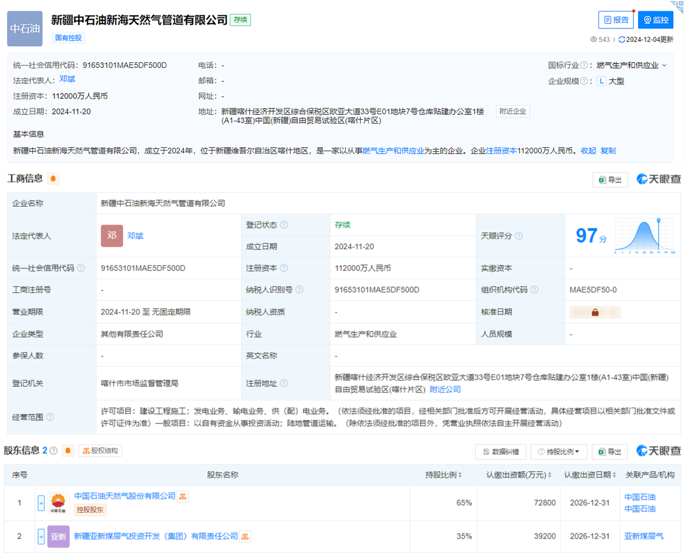Click 统一社会信用代码 value 91653101MAE5DF500D in header

click(125, 65)
